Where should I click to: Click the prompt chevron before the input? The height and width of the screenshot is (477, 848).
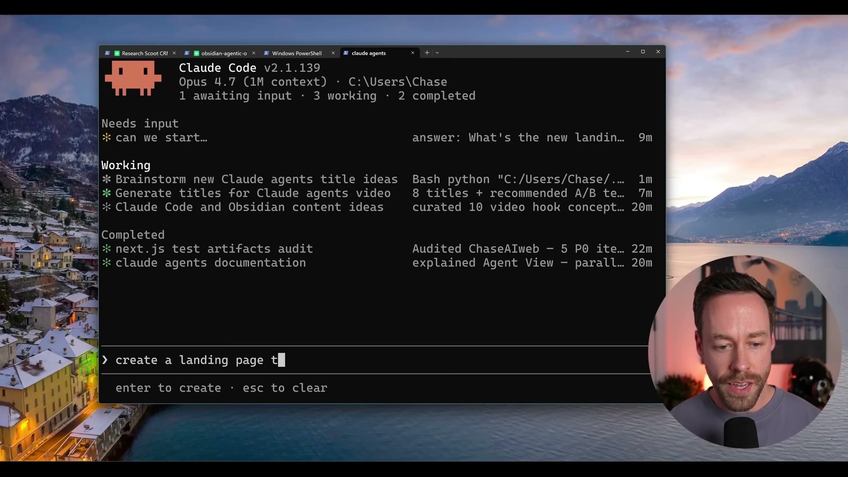[105, 360]
